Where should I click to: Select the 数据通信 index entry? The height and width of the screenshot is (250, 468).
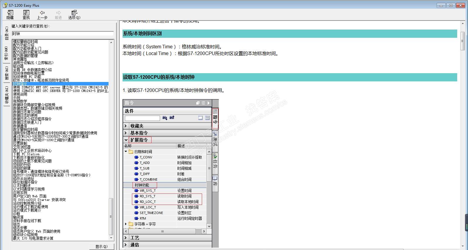20,126
